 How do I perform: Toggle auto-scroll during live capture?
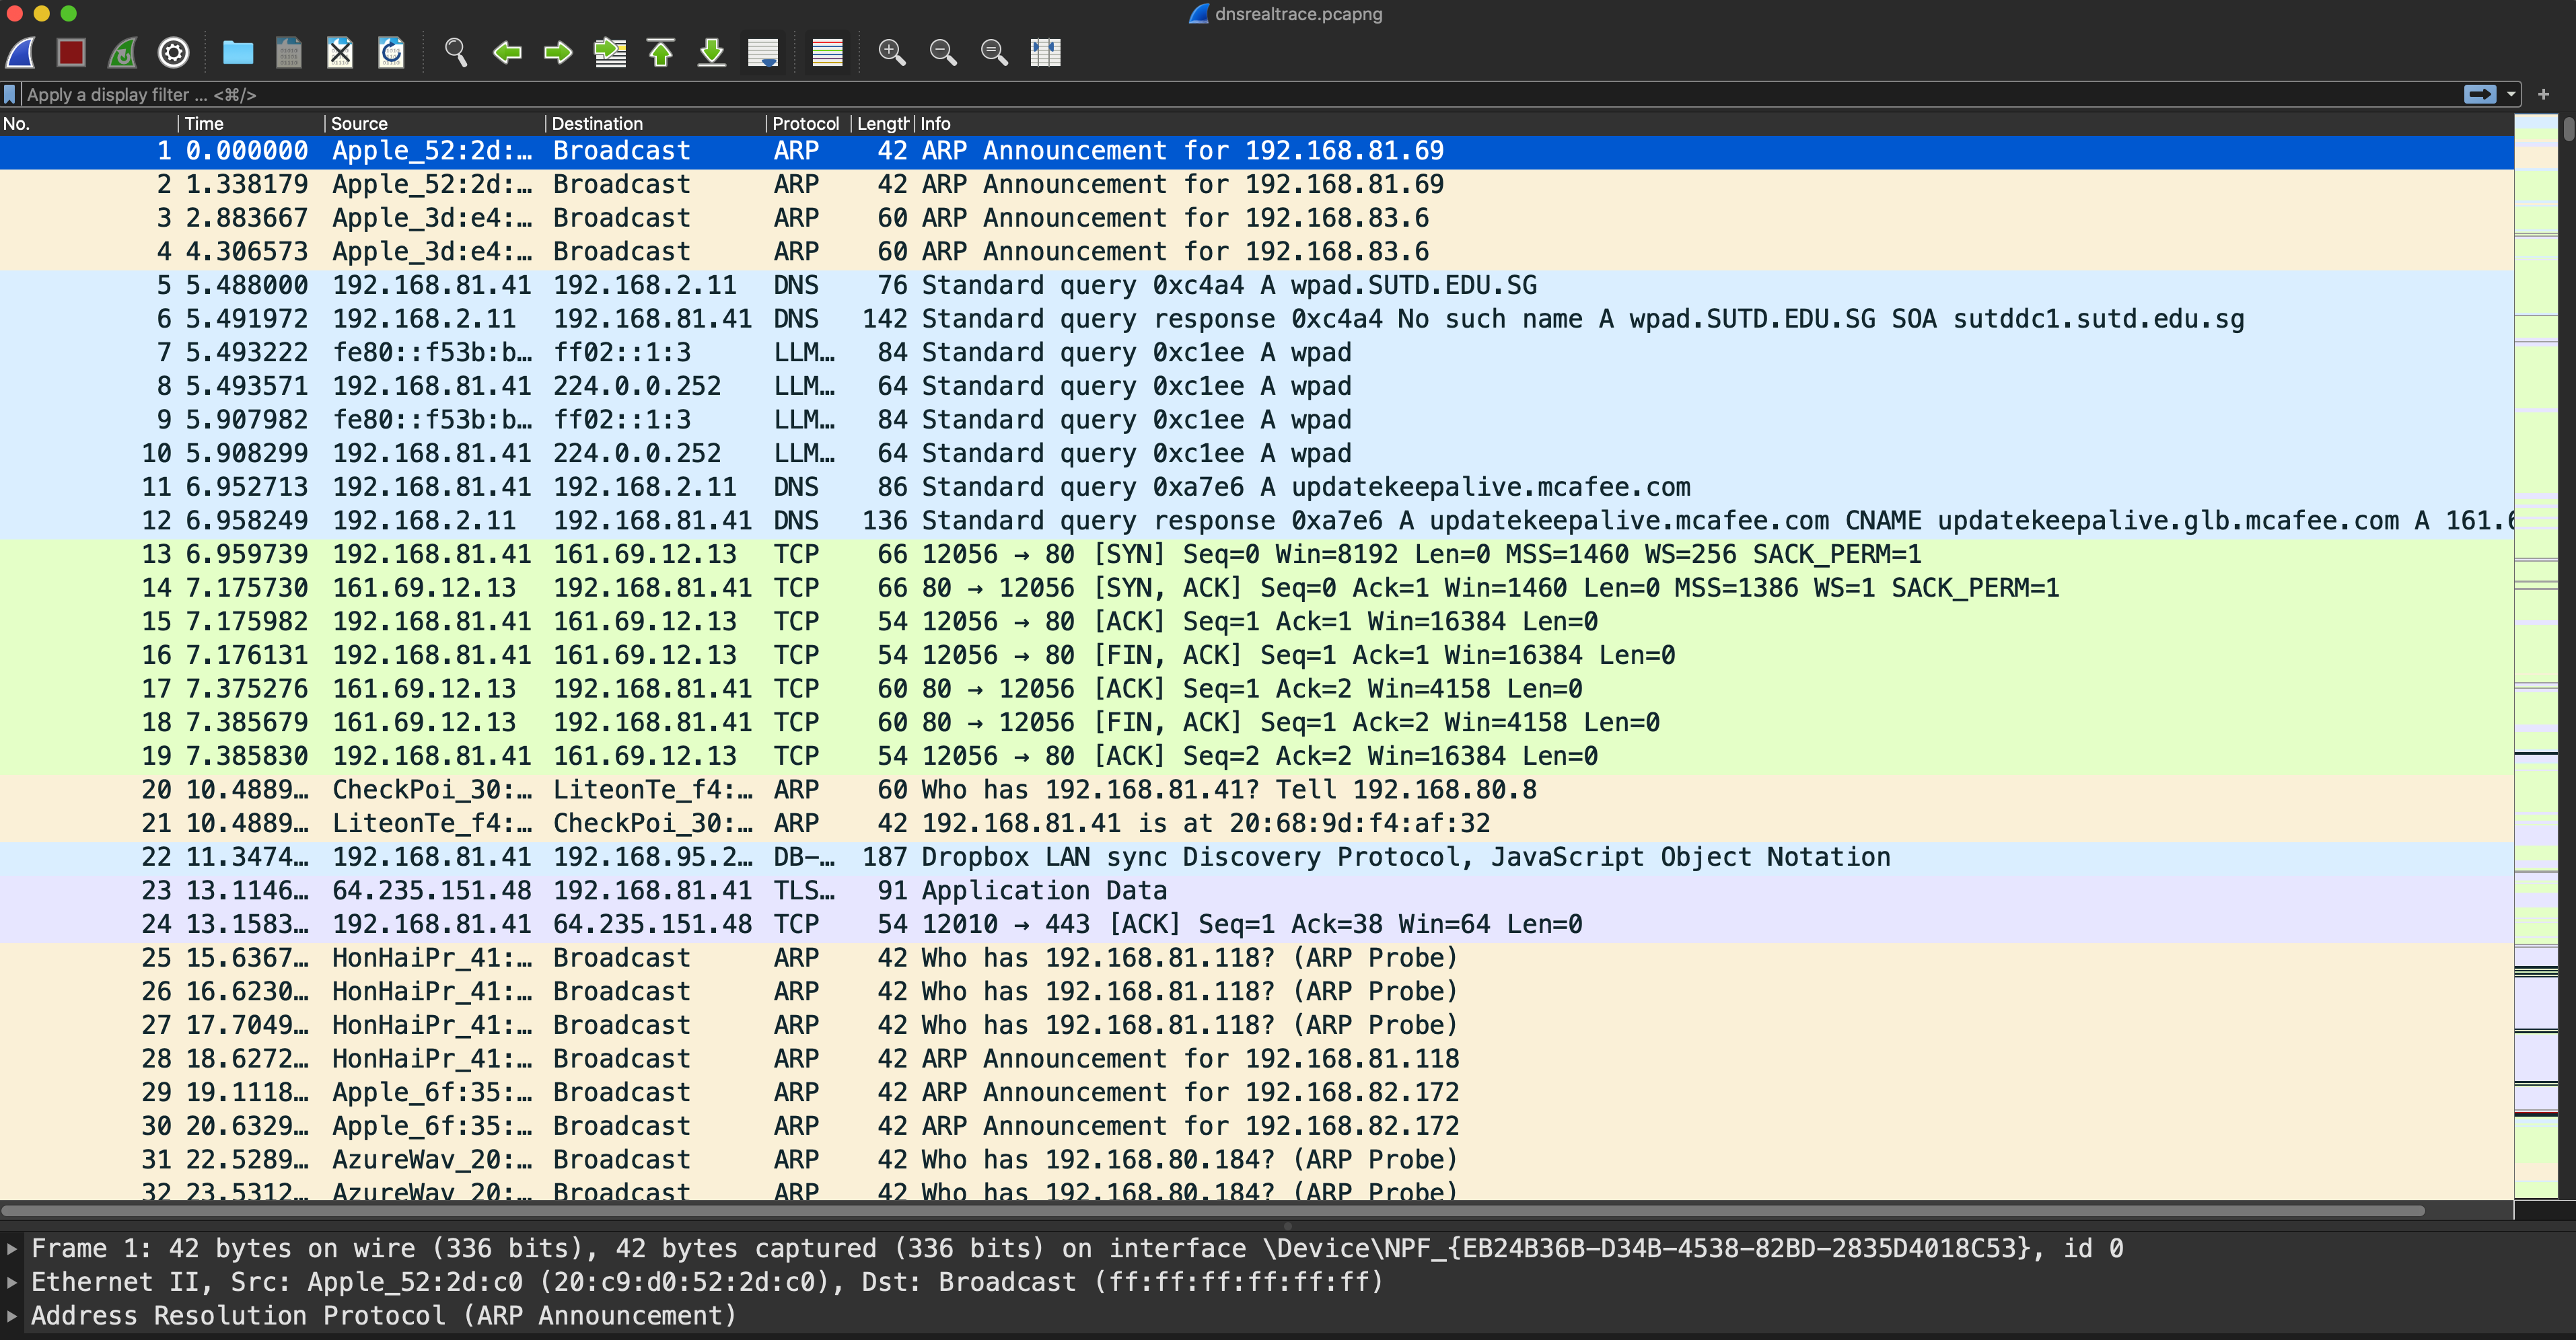[x=763, y=52]
